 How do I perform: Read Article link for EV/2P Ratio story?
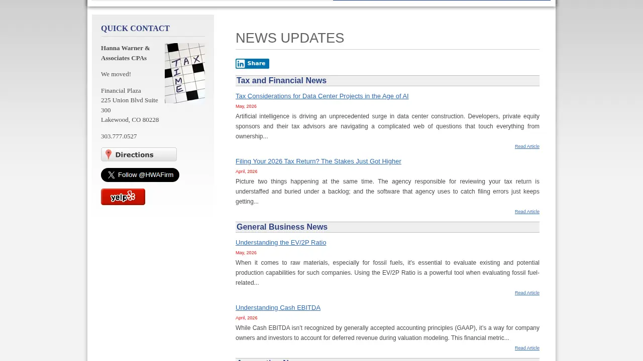click(x=527, y=293)
